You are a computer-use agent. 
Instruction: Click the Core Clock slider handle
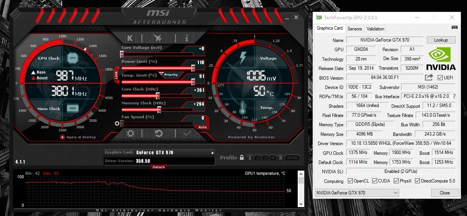[x=157, y=96]
